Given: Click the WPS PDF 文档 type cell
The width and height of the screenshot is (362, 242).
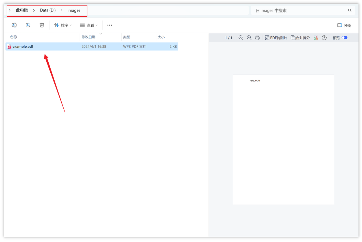Looking at the screenshot, I should click(x=135, y=47).
